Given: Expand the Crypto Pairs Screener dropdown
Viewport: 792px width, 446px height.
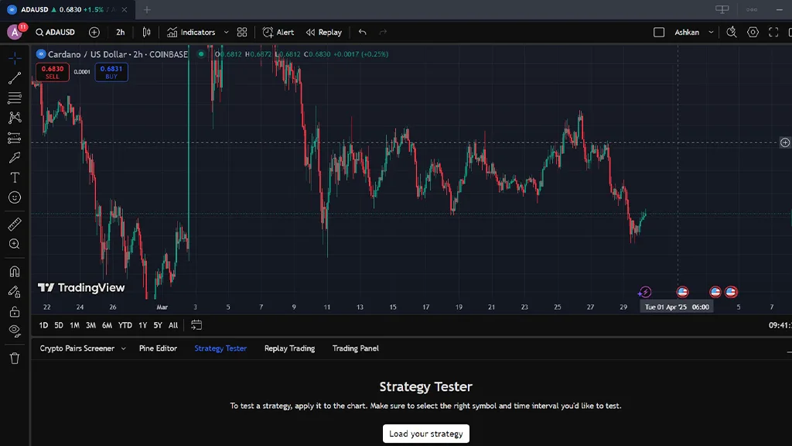Looking at the screenshot, I should pyautogui.click(x=122, y=348).
